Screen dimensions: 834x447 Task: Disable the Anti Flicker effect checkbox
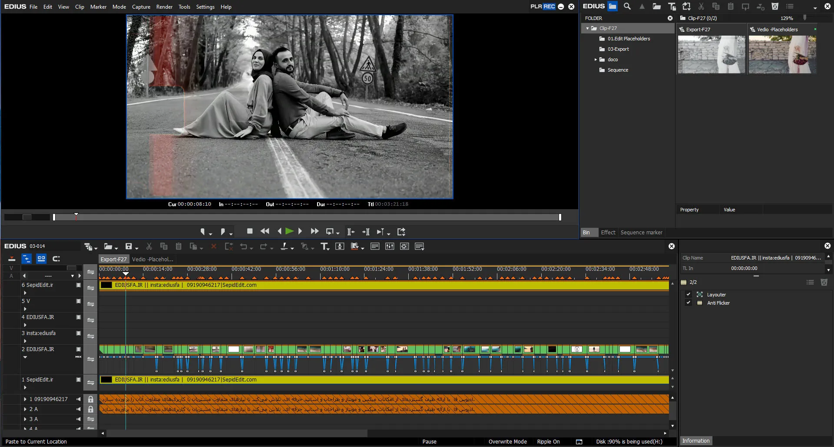[x=688, y=302]
